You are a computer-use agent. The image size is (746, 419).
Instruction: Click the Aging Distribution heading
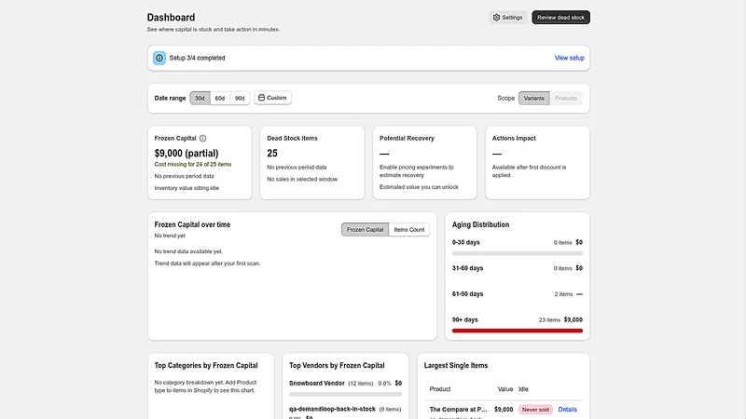[x=480, y=224]
